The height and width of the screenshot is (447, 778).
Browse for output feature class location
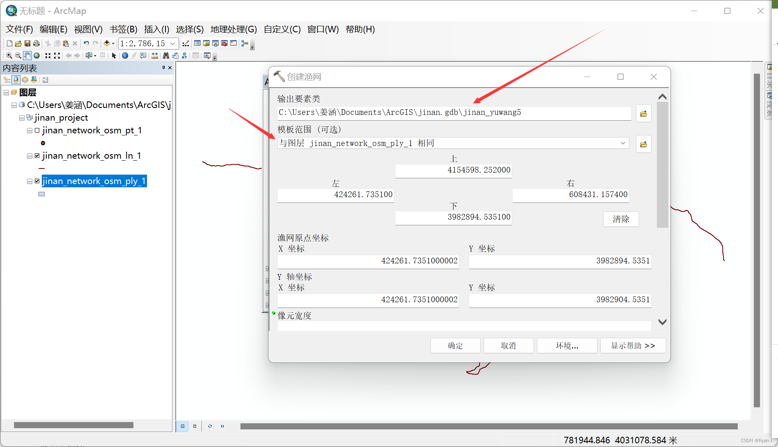[643, 113]
